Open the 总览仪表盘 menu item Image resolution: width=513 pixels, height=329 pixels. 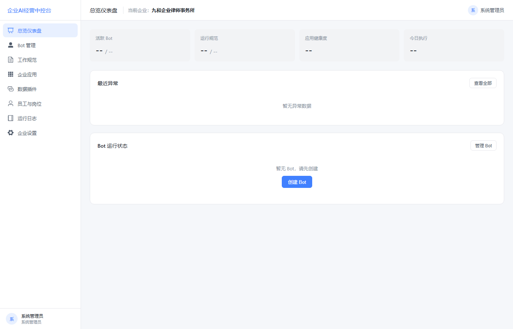40,30
